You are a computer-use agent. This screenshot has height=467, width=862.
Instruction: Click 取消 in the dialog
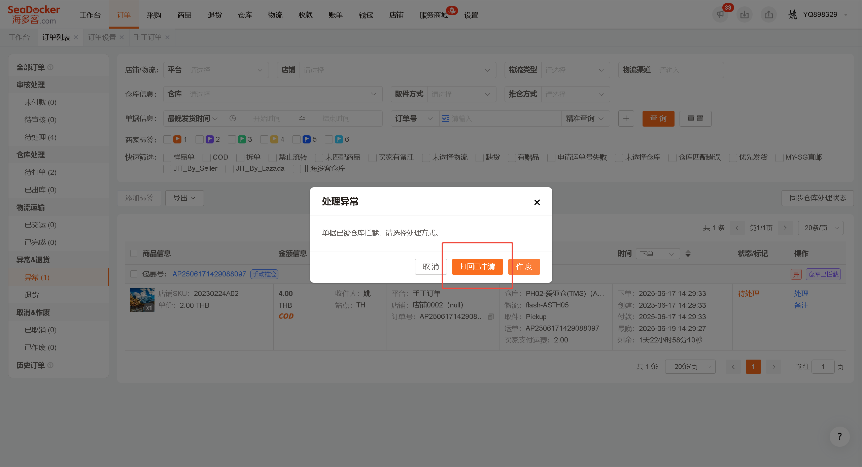tap(431, 267)
